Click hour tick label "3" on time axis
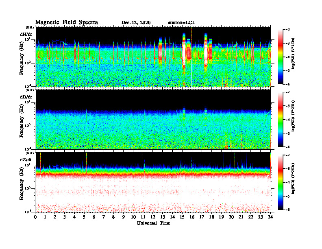 click(x=65, y=217)
